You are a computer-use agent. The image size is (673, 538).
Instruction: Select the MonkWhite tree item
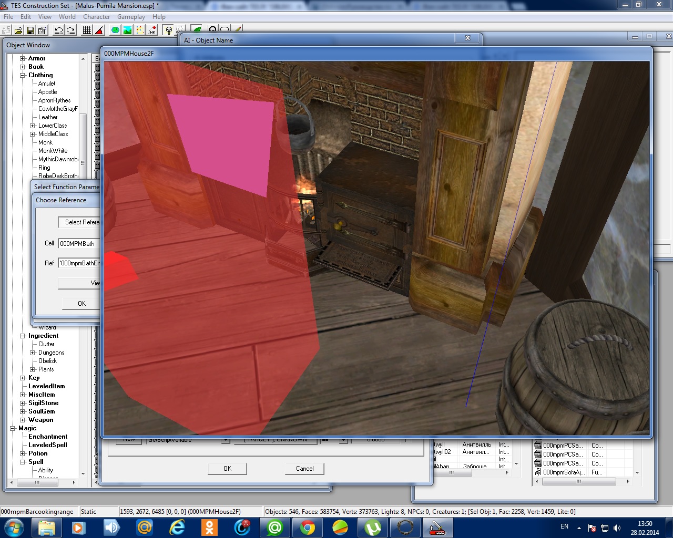53,151
